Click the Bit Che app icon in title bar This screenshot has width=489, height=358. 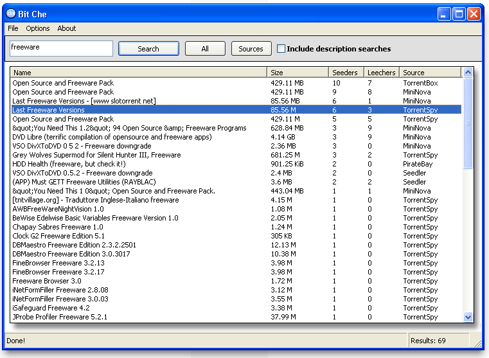coord(11,13)
